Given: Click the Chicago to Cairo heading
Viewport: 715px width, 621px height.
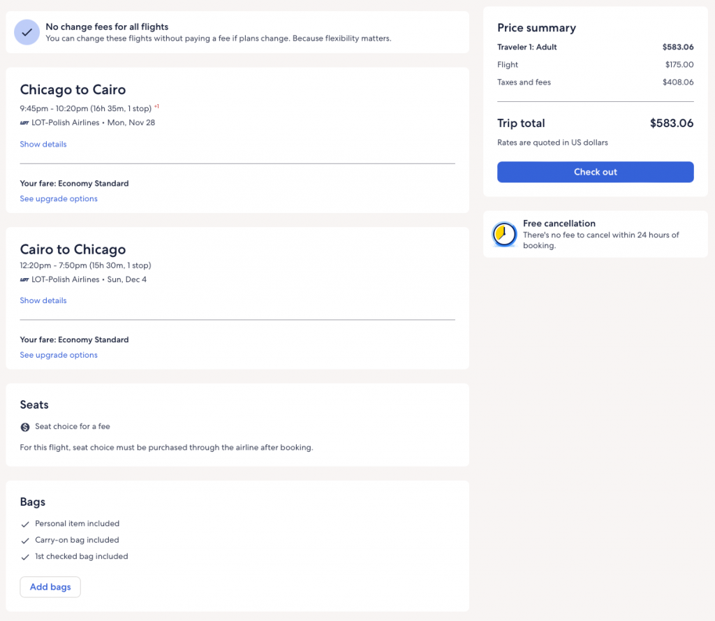Looking at the screenshot, I should (x=73, y=90).
